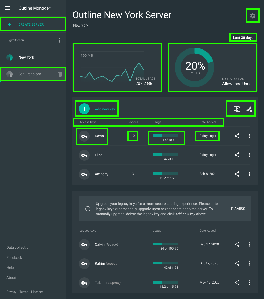The width and height of the screenshot is (264, 299).
Task: Open the hamburger menu beside Outline Manager
Action: (7, 8)
